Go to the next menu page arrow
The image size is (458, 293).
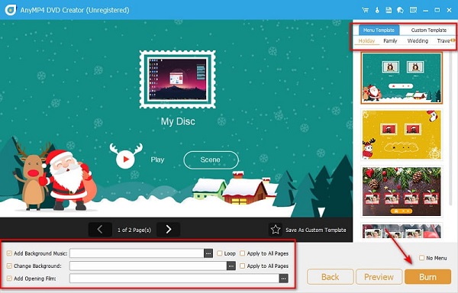(x=168, y=230)
